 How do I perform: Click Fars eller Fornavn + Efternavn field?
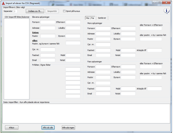[x=151, y=67]
